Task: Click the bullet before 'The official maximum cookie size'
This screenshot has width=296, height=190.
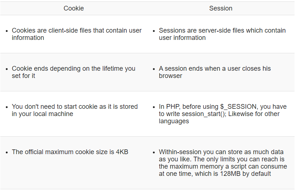Action: (7, 152)
